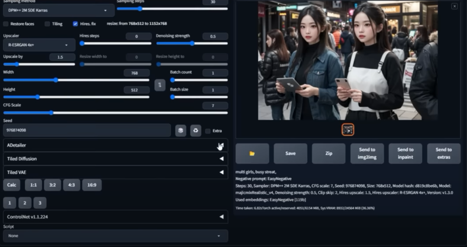This screenshot has width=467, height=247.
Task: Click preset button 1
Action: coord(10,203)
